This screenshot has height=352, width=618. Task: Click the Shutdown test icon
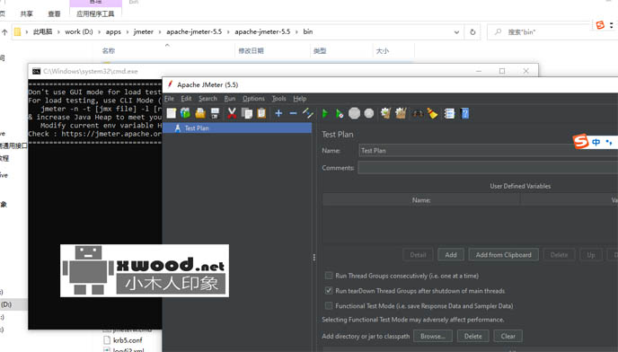pyautogui.click(x=369, y=113)
